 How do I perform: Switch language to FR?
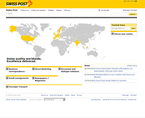129,1
